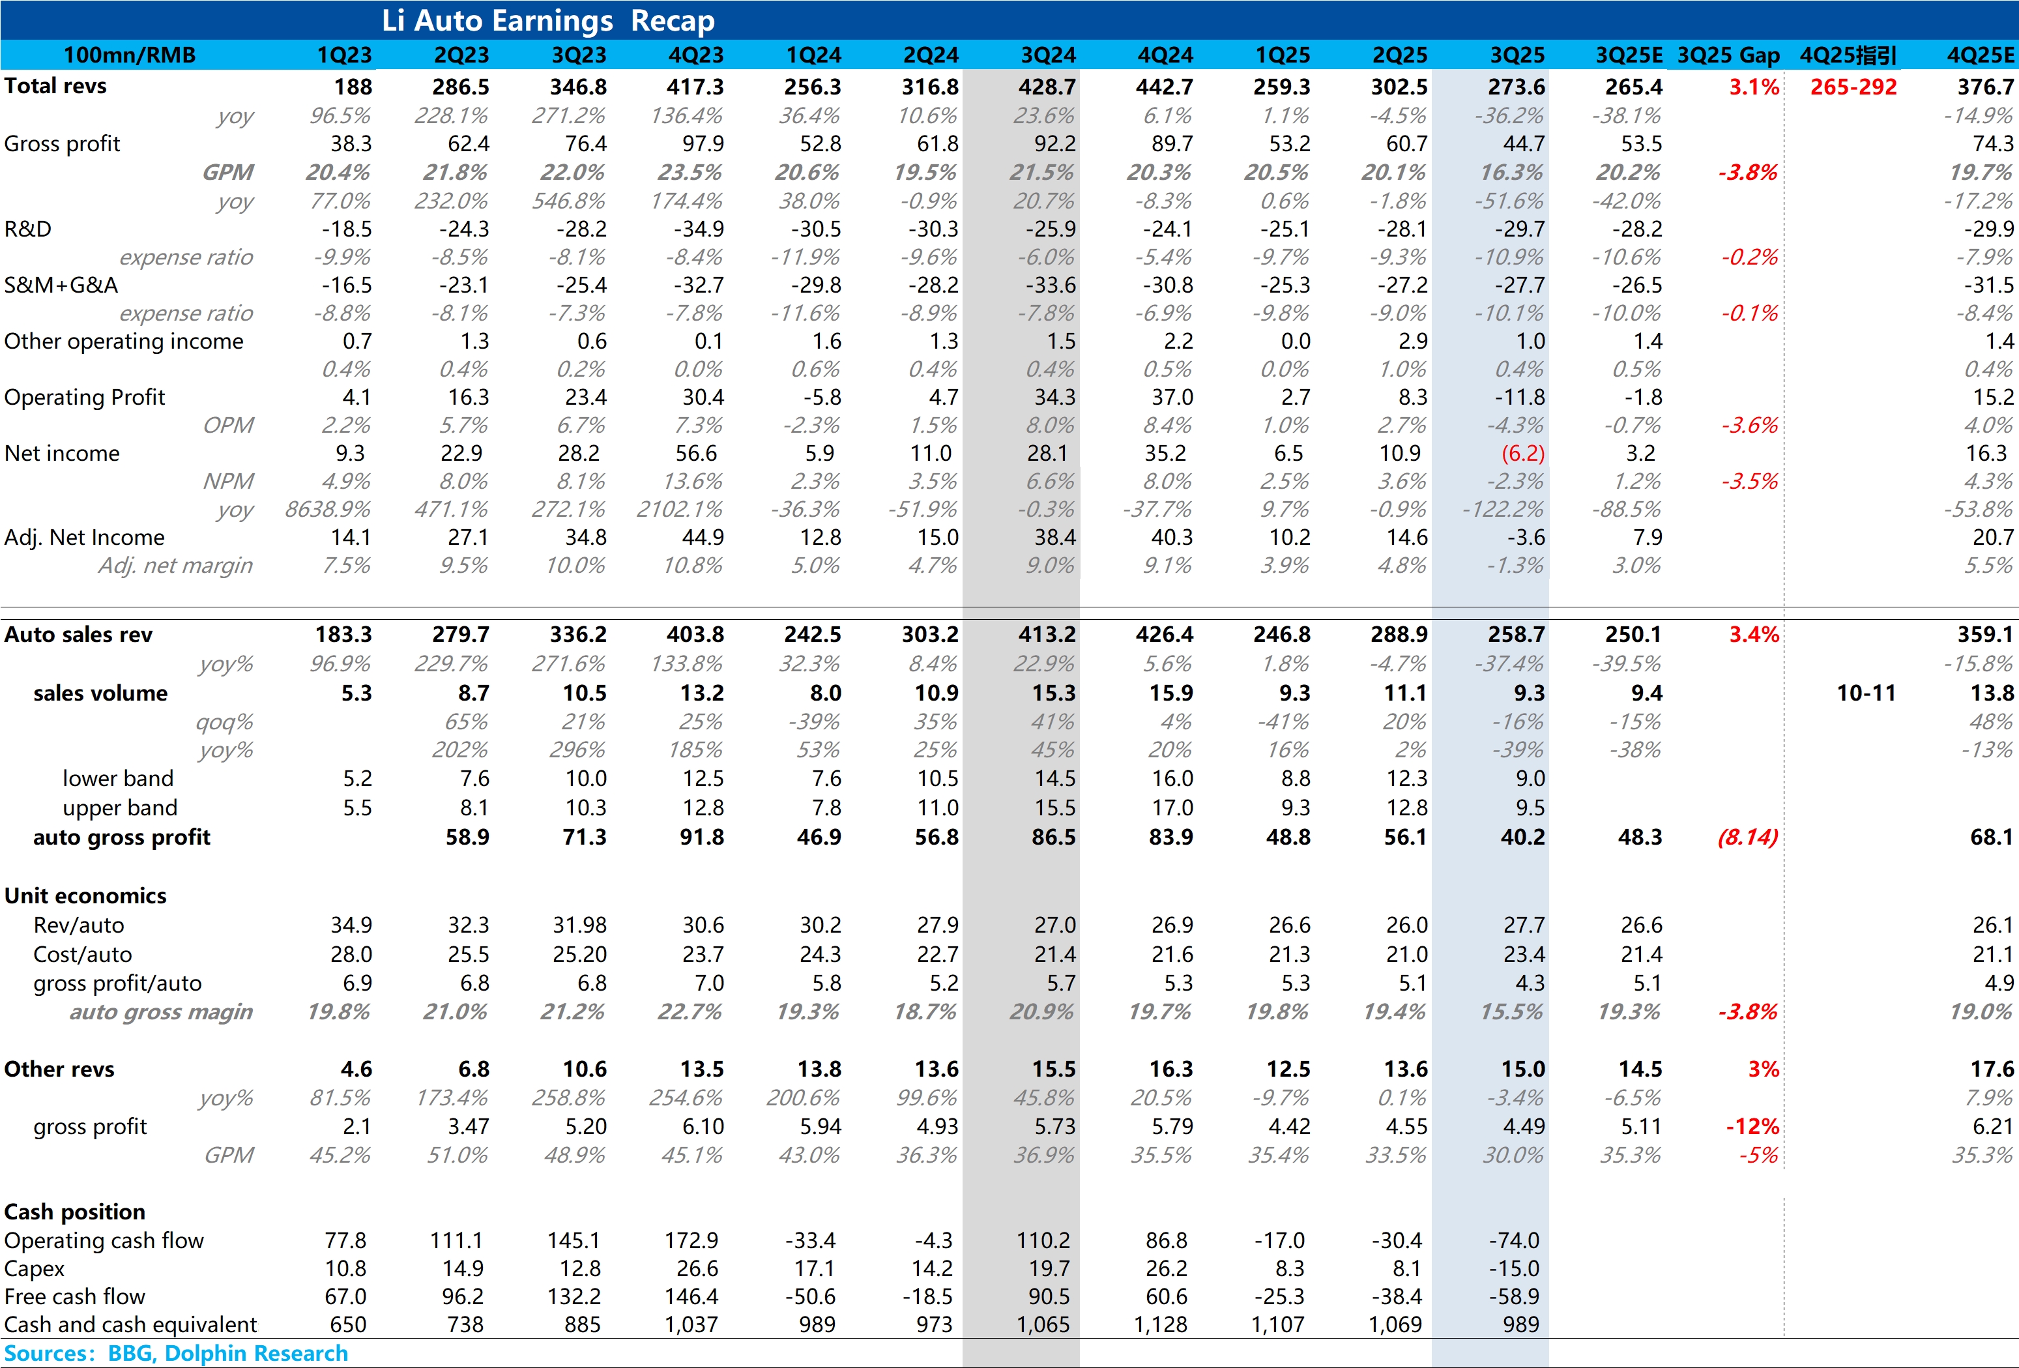
Task: Select the Auto sales rev row label
Action: coord(78,635)
